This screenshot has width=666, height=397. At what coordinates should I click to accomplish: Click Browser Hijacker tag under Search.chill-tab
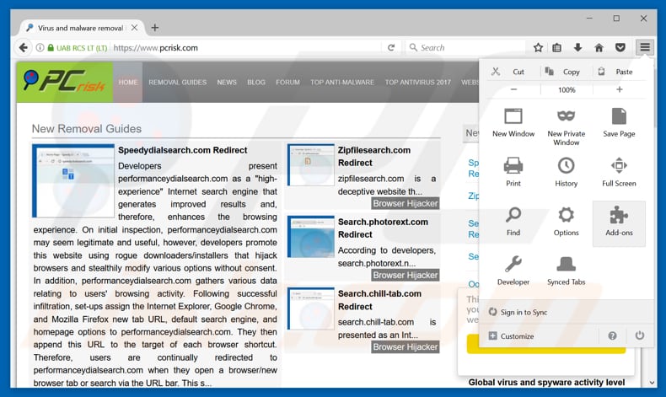tap(406, 347)
